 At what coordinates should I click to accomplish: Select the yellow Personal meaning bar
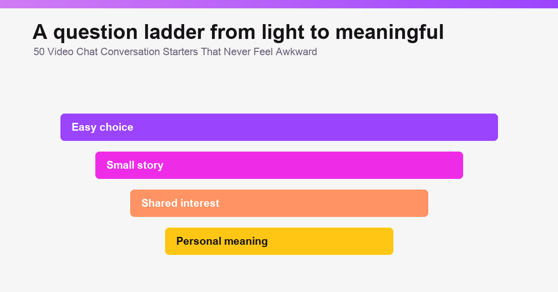point(279,241)
